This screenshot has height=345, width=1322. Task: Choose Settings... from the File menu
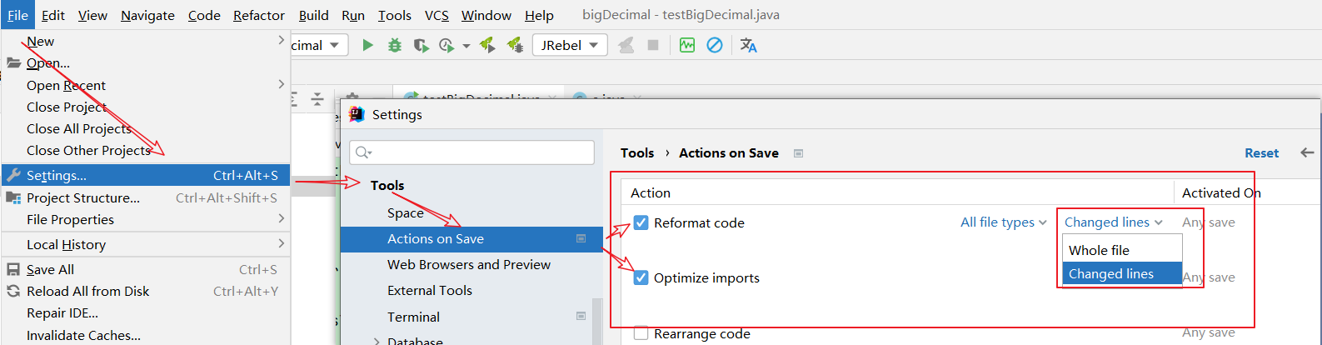coord(146,175)
